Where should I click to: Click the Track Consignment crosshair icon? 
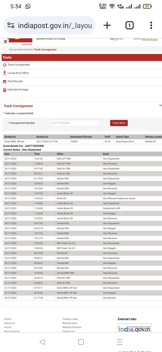click(5, 65)
